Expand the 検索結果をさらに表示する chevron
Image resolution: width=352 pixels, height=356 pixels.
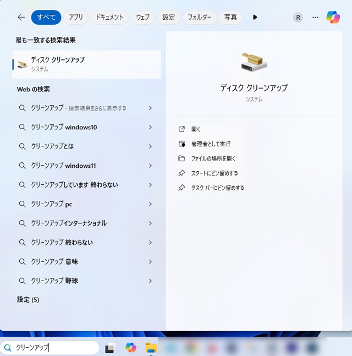click(150, 108)
